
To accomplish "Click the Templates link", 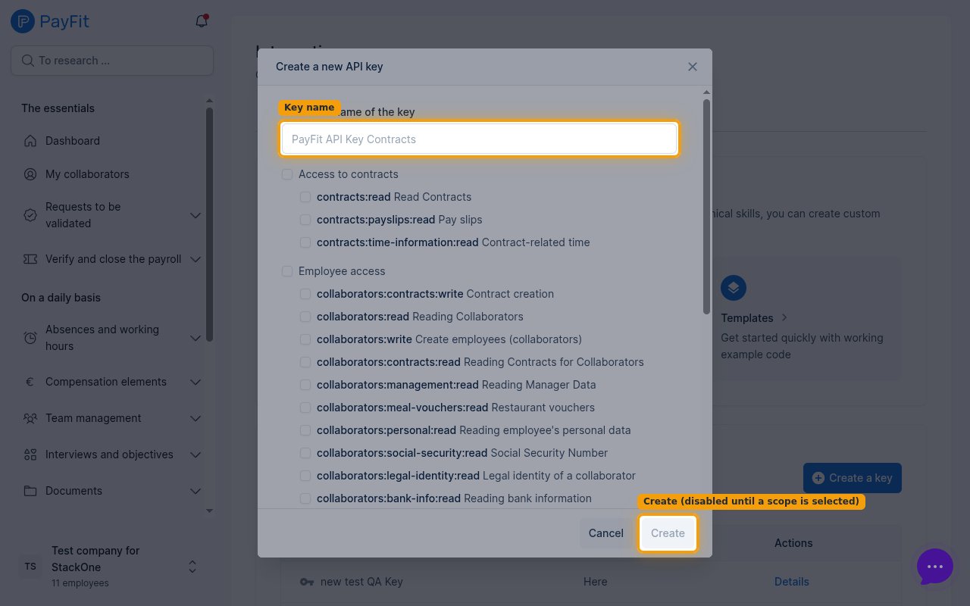I will (x=747, y=318).
